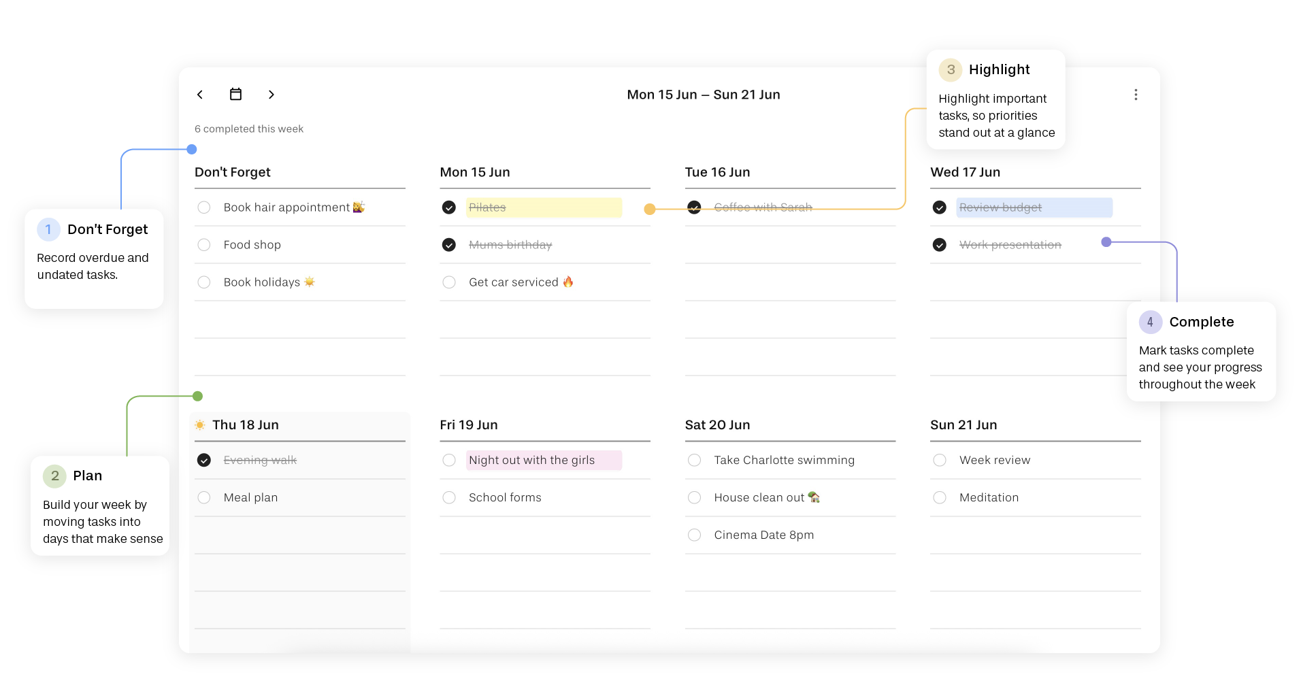Click the sun icon beside Thu 18 Jun

tap(200, 425)
